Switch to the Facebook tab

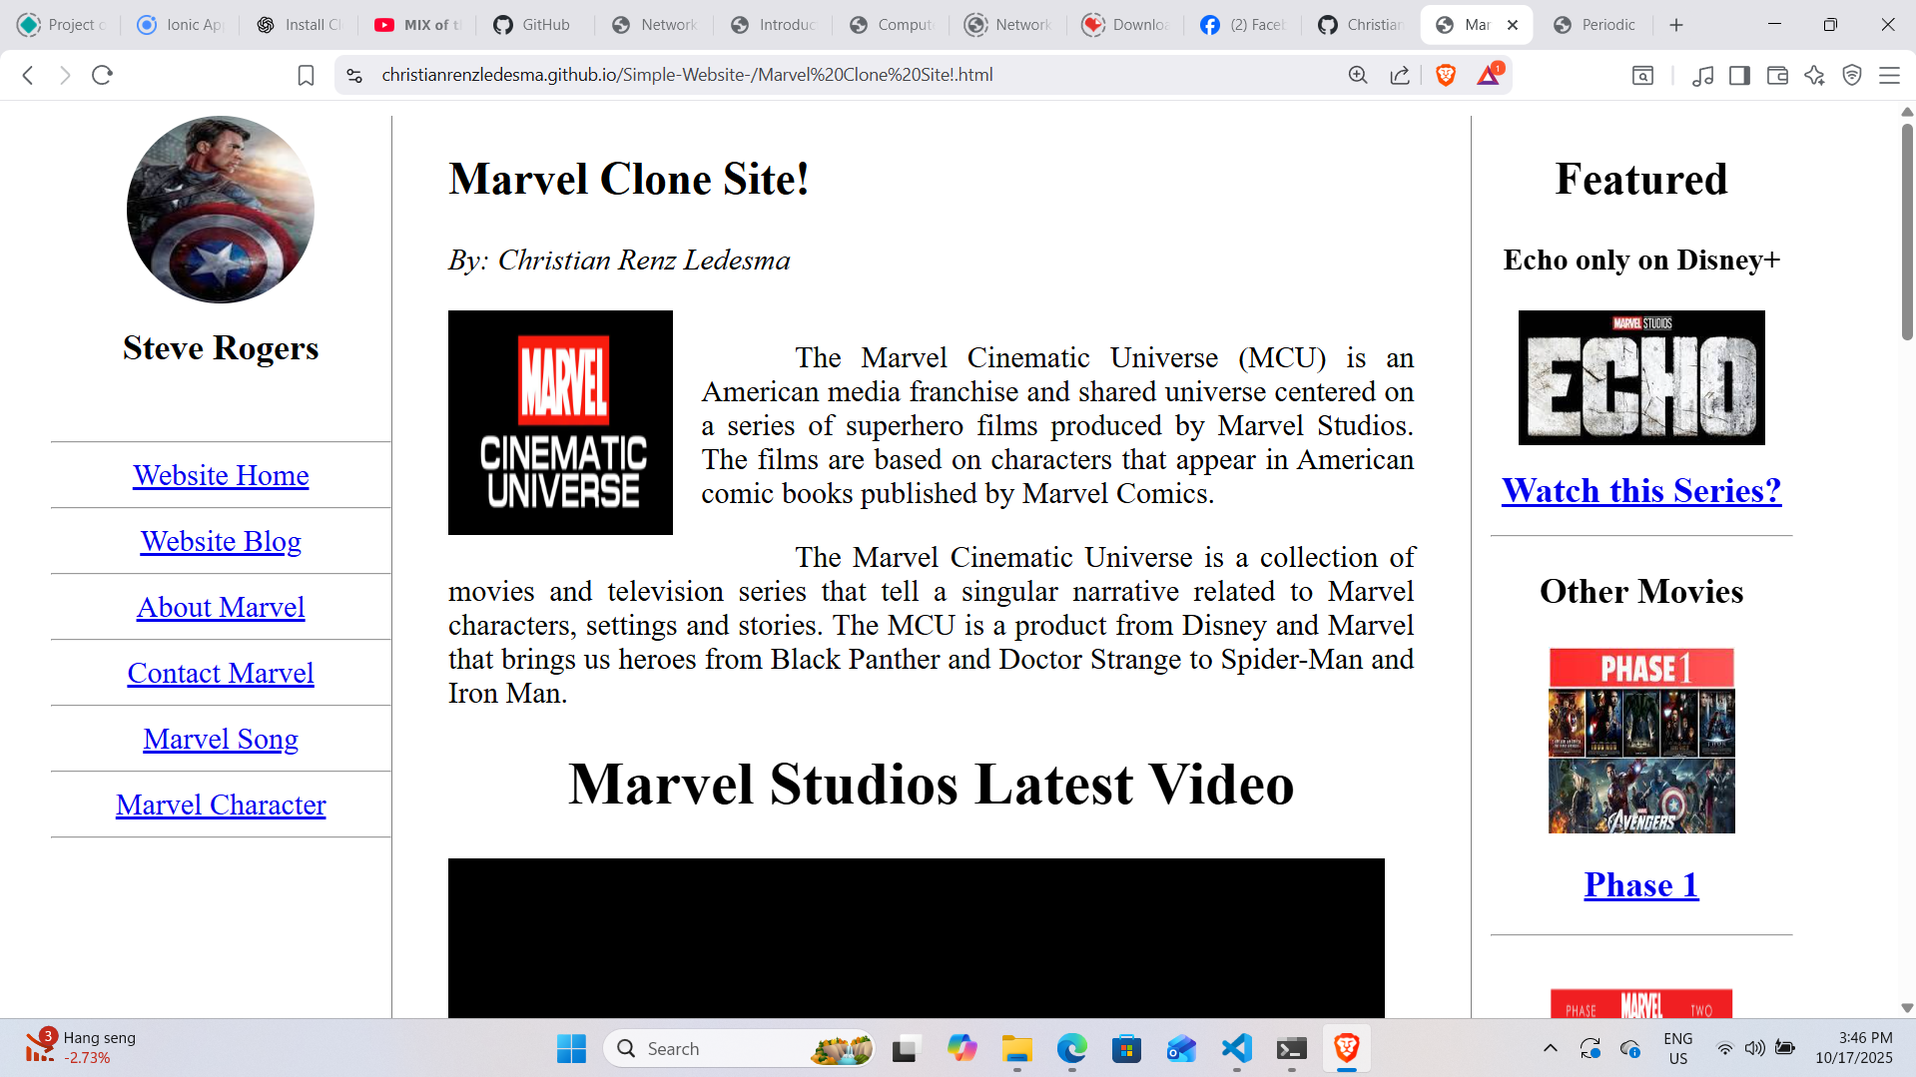(x=1243, y=25)
